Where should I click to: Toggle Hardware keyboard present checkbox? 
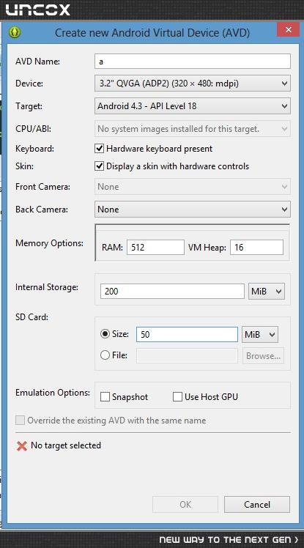[99, 149]
